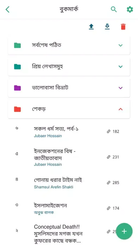This screenshot has width=138, height=245.
Task: Expand the সর্বশেষ পঠিত folder chevron
Action: tap(120, 45)
